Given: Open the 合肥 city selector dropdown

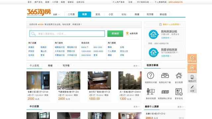Looking at the screenshot, I should point(57,15).
